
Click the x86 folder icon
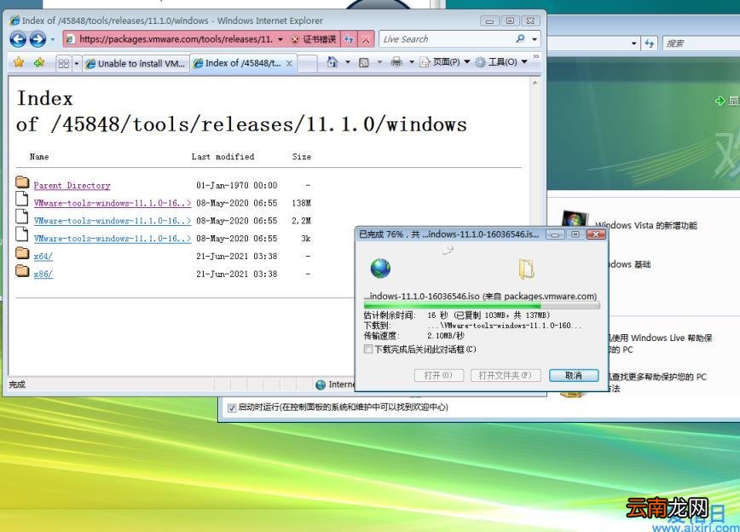point(22,270)
